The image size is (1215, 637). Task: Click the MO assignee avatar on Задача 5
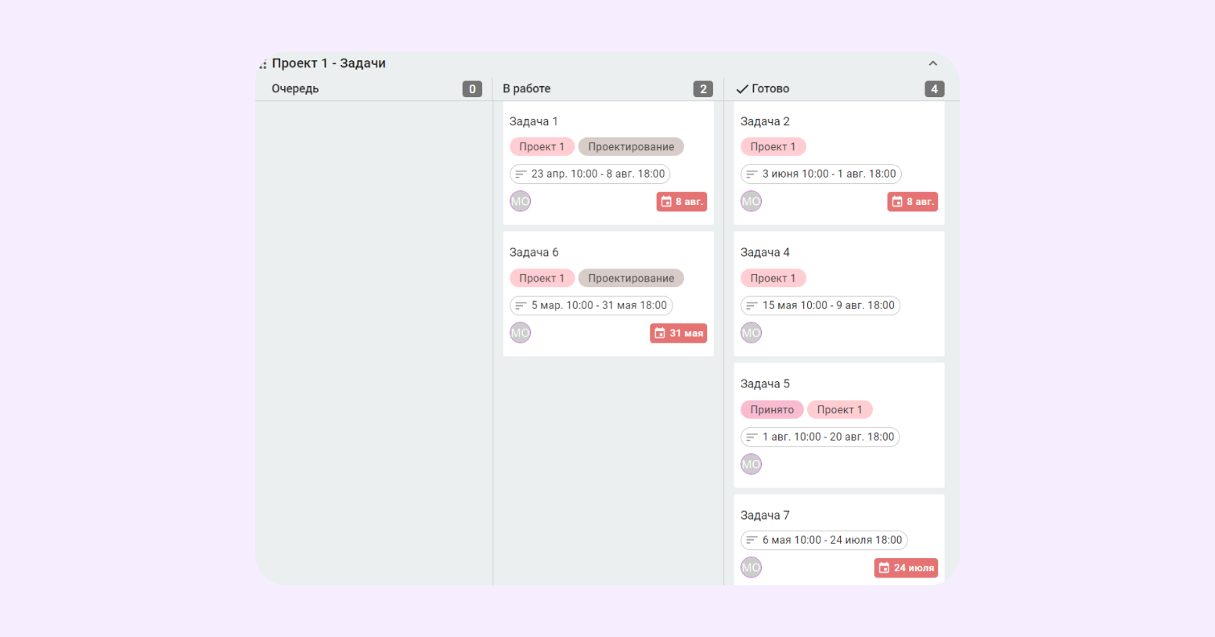click(x=752, y=464)
